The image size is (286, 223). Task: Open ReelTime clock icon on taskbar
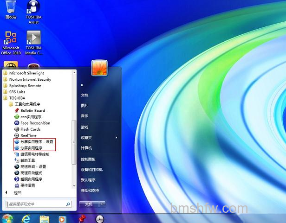(x=100, y=219)
